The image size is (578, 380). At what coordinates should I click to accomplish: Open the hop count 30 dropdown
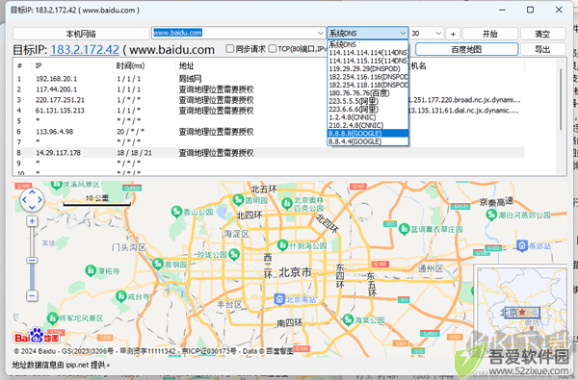tap(438, 33)
